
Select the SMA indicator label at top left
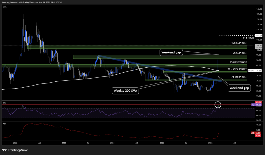[x=4, y=7]
